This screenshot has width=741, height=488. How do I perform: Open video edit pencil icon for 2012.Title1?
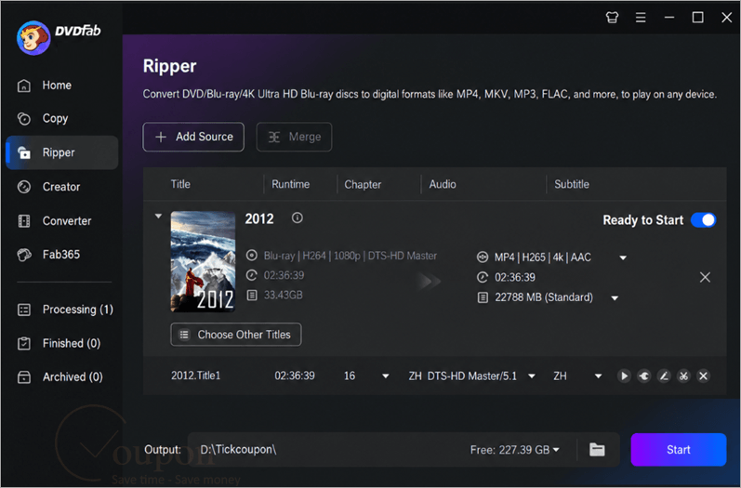coord(664,376)
